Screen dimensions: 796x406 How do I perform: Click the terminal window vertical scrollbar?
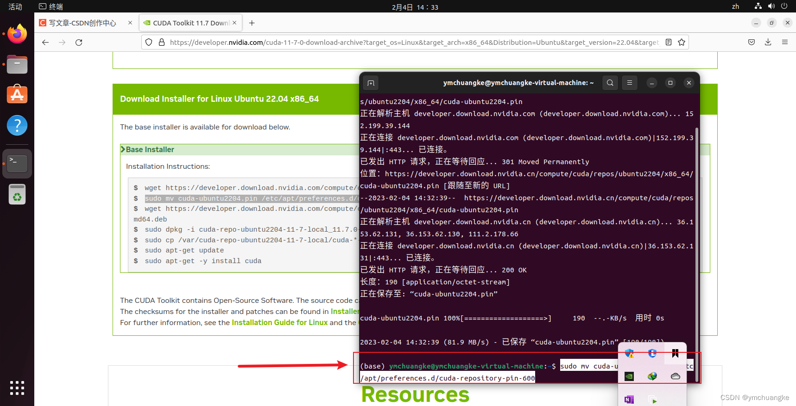[x=697, y=254]
